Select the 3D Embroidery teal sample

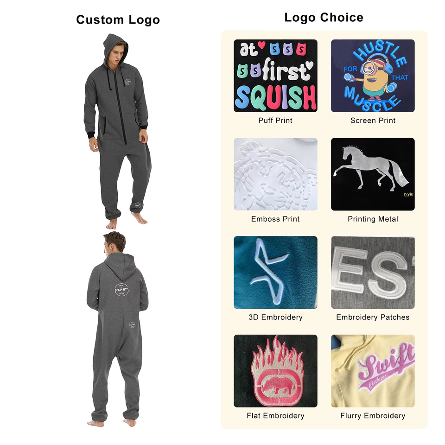[275, 272]
